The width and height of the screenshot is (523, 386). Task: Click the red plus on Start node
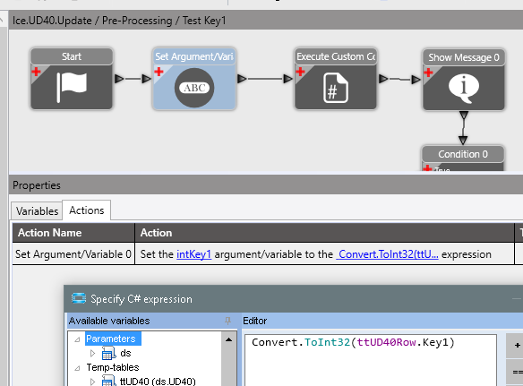point(37,72)
